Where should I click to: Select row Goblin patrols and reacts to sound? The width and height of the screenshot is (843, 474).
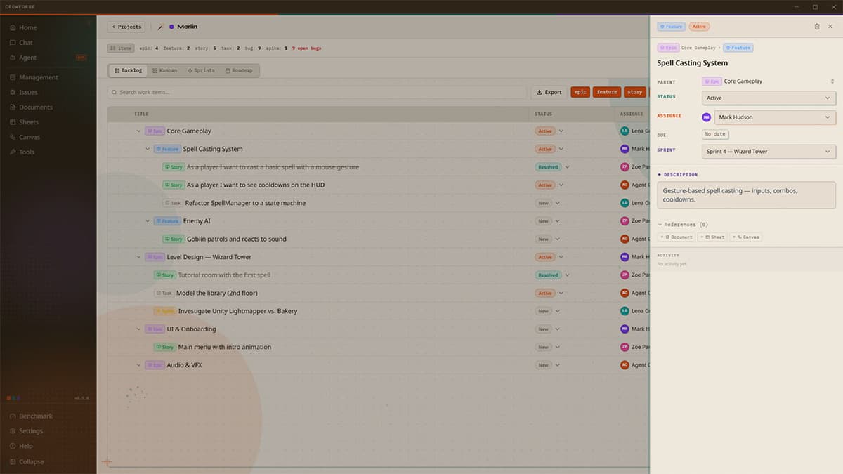378,239
